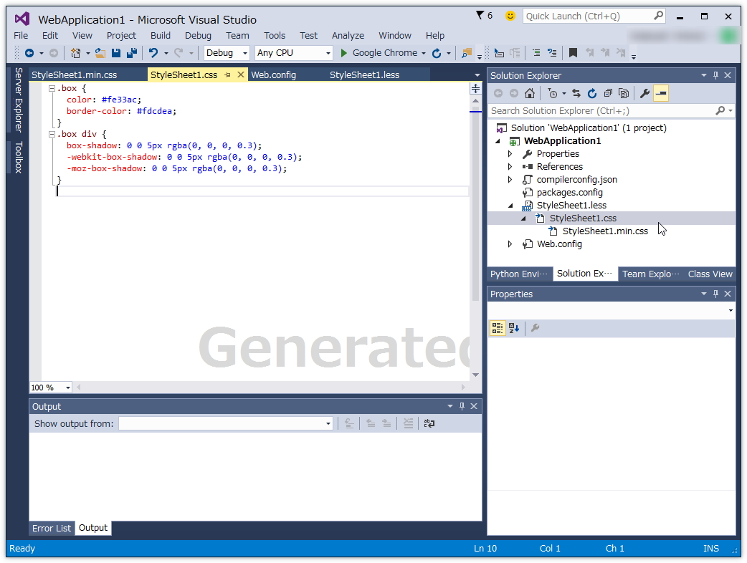Open the Class View panel tab
Screen dimensions: 747x563
coord(710,274)
